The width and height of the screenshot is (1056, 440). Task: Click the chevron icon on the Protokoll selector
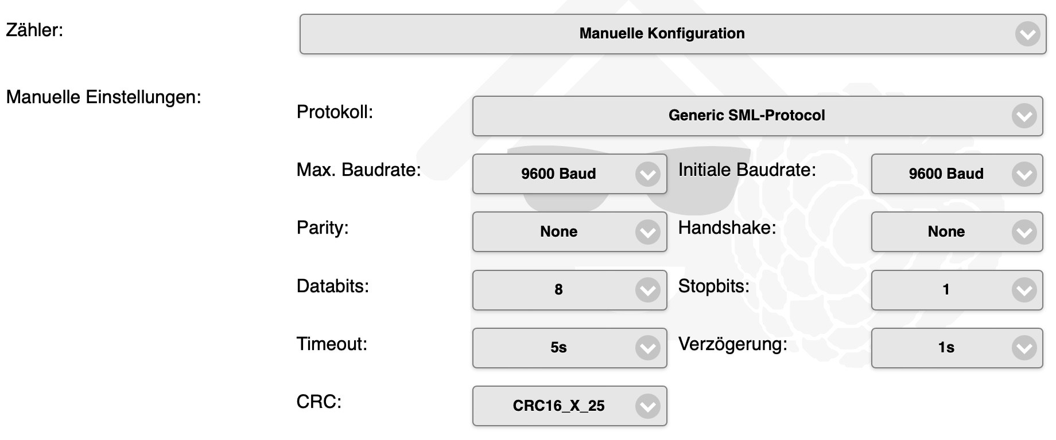(x=1024, y=116)
